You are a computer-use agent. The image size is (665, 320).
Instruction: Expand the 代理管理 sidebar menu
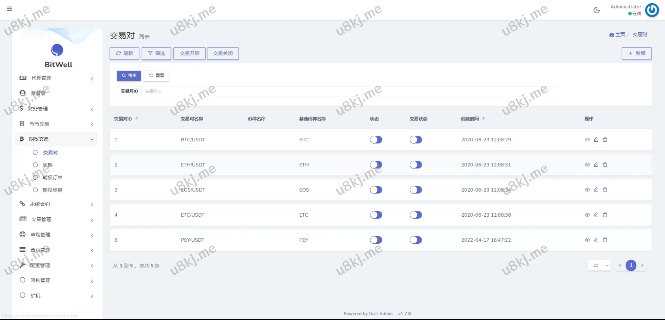click(x=56, y=78)
